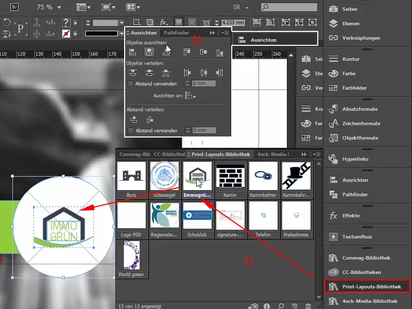
Task: Open the view options dropdown
Action: 83,7
